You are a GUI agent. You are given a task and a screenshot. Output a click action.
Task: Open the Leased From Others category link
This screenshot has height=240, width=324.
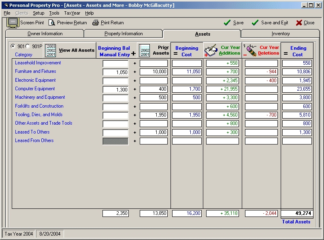(x=34, y=140)
